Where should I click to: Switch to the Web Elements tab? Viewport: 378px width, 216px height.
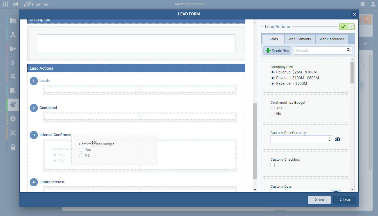299,39
